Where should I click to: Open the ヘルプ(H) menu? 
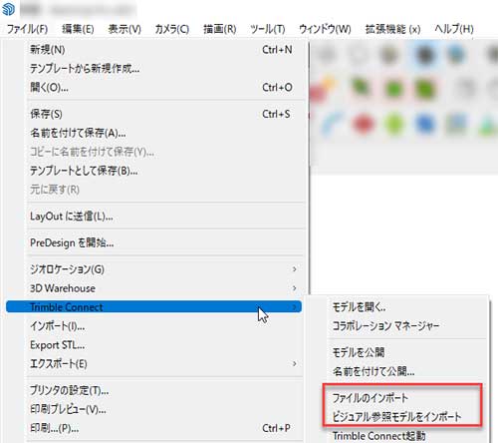click(x=454, y=29)
